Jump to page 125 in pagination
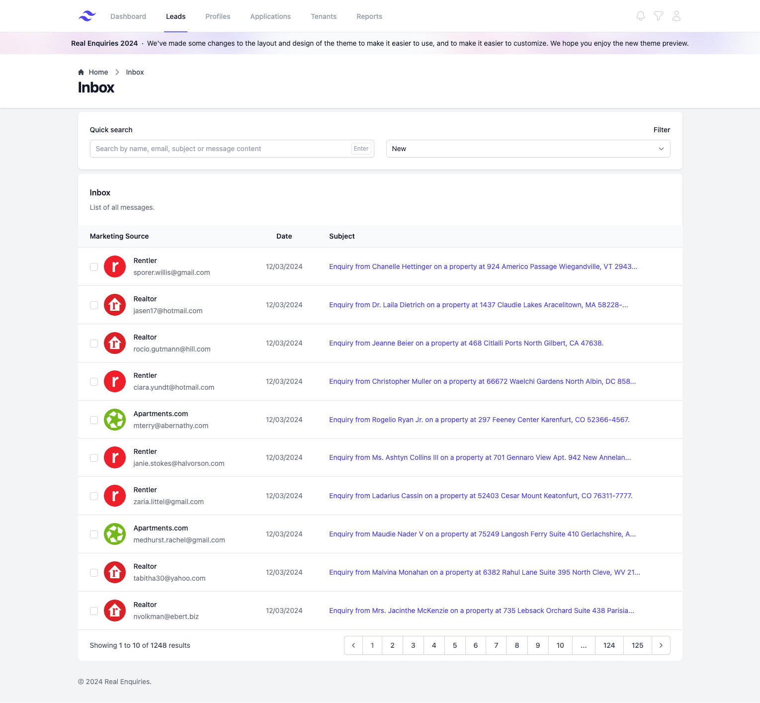760x703 pixels. pos(637,645)
